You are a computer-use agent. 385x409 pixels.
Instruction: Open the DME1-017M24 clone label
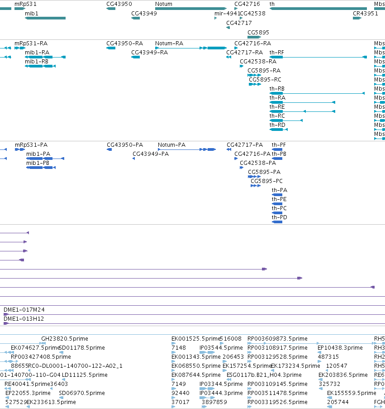coord(24,310)
